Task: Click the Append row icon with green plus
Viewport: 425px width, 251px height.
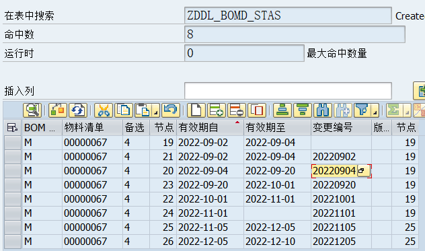Action: coord(217,110)
